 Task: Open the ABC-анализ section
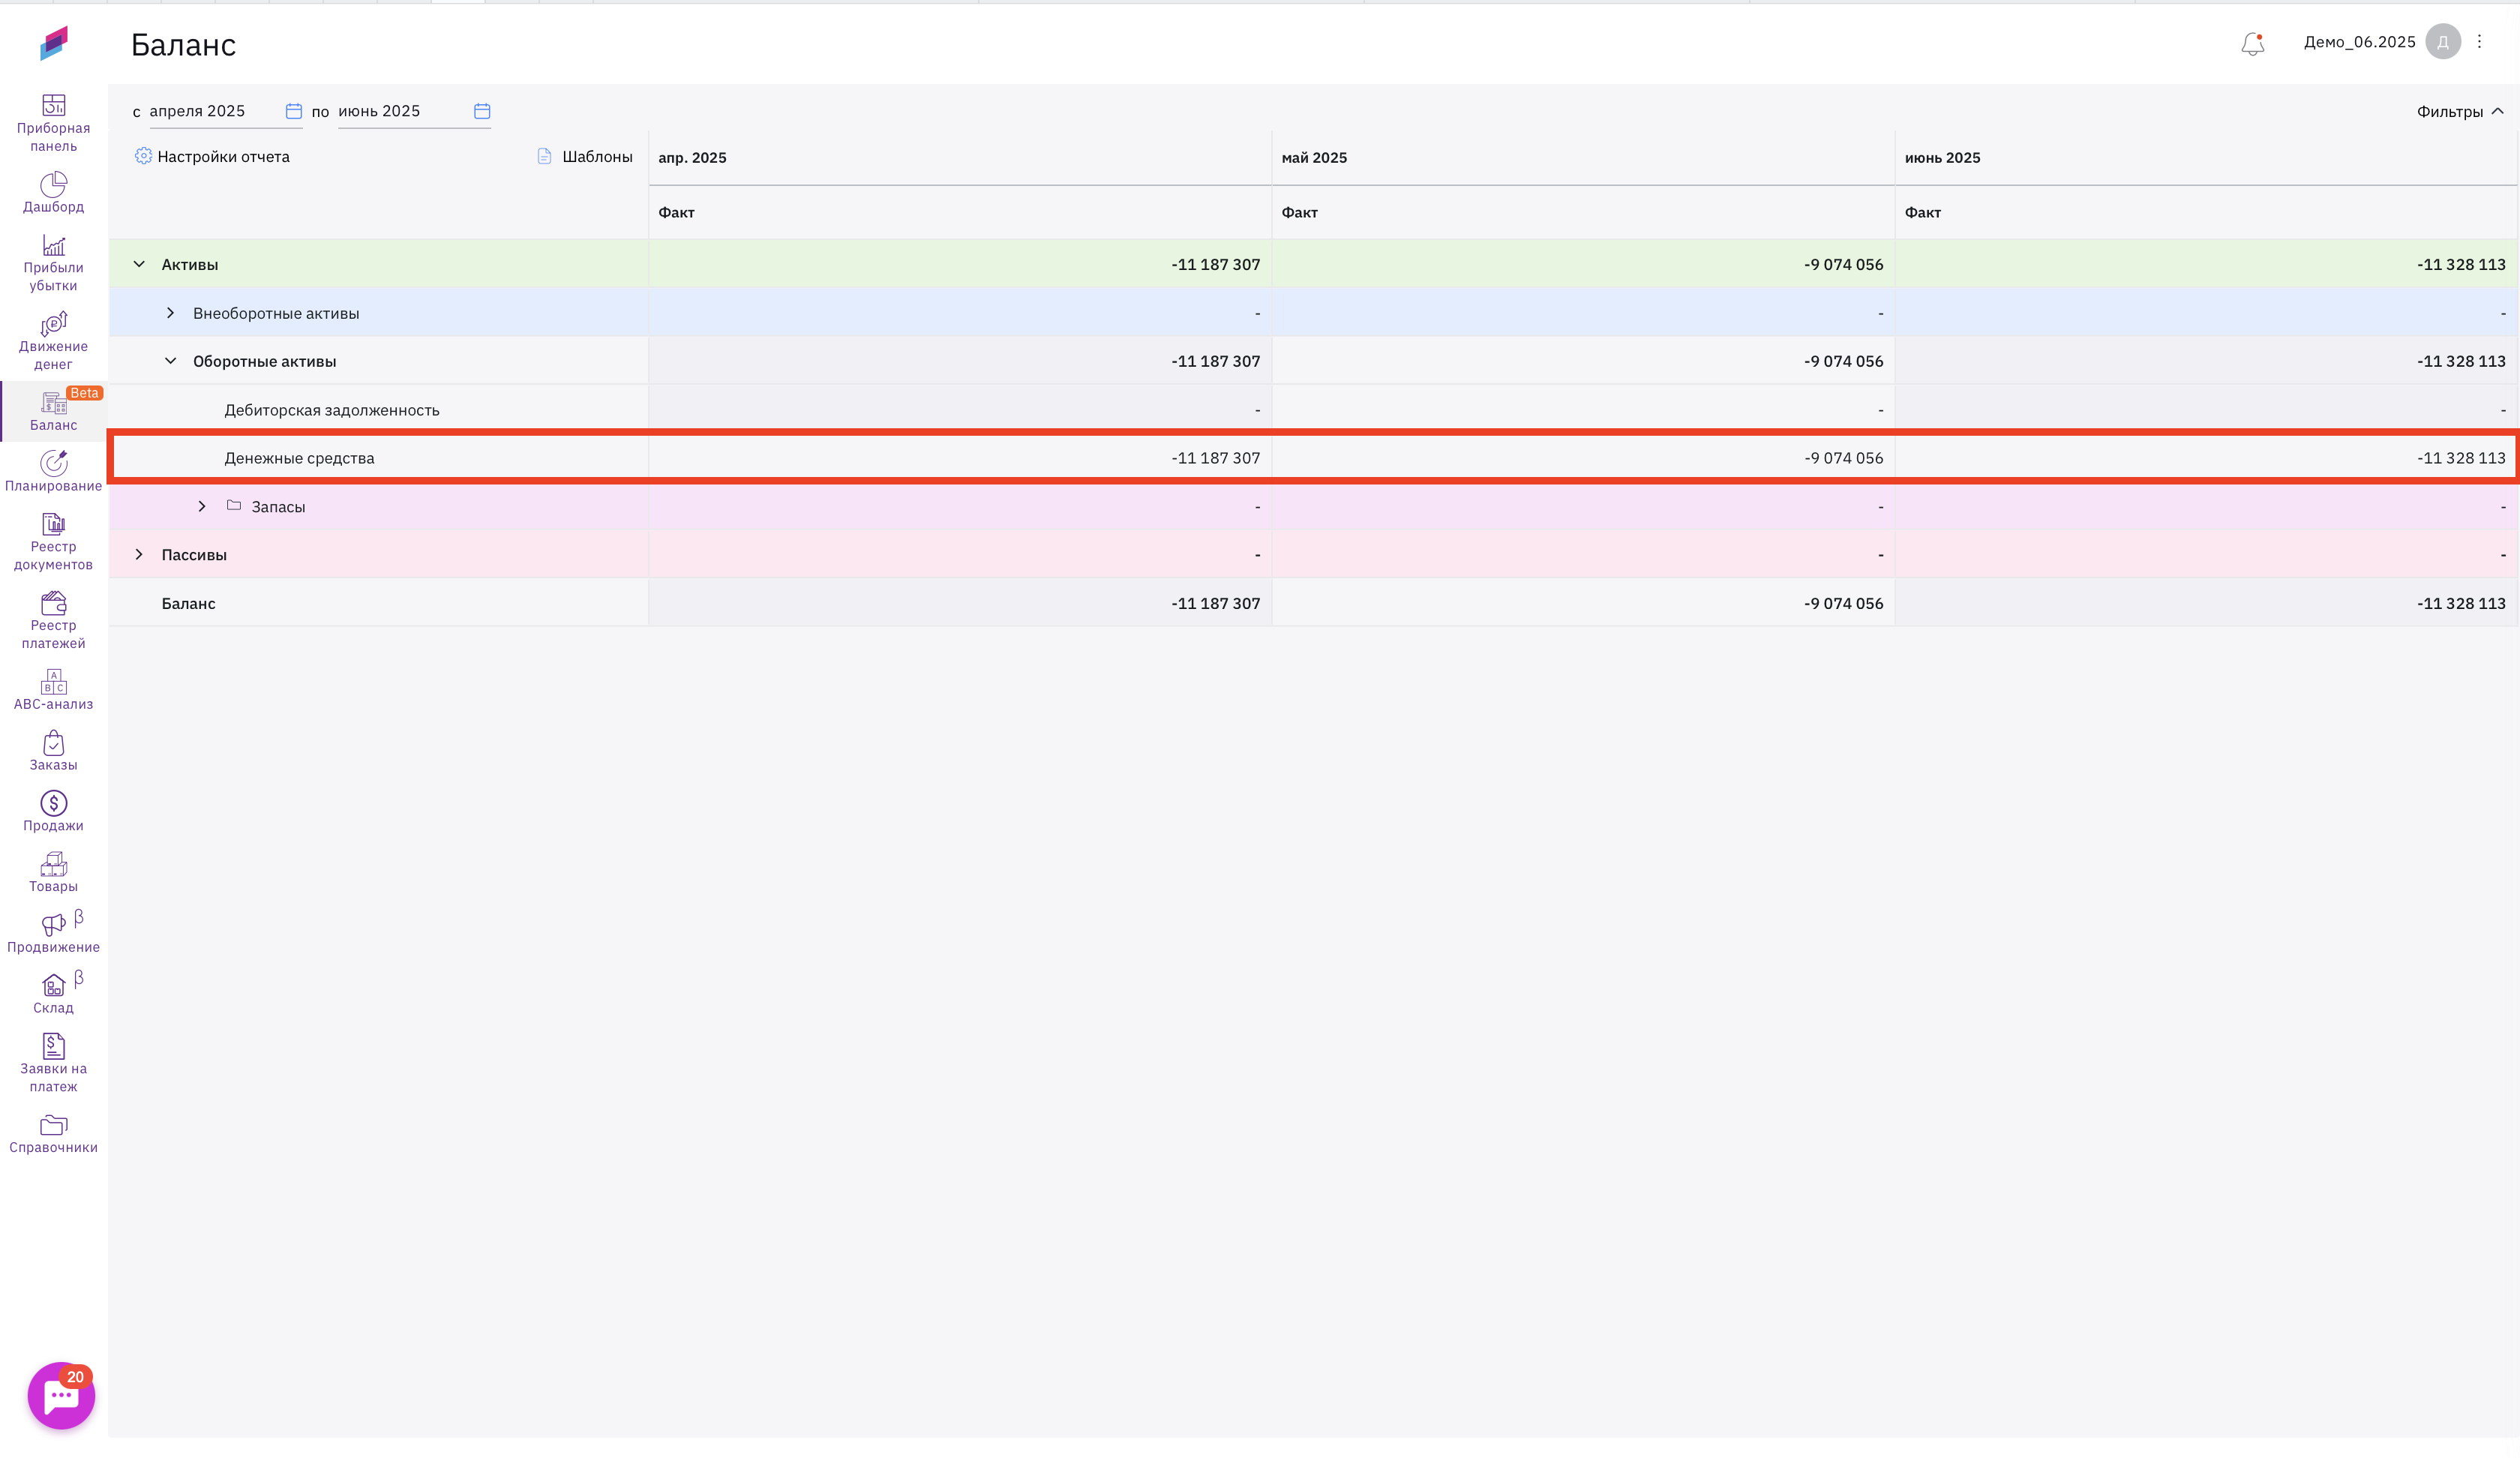[53, 690]
